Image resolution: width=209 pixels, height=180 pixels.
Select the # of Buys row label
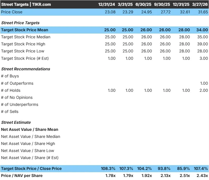click(10, 76)
